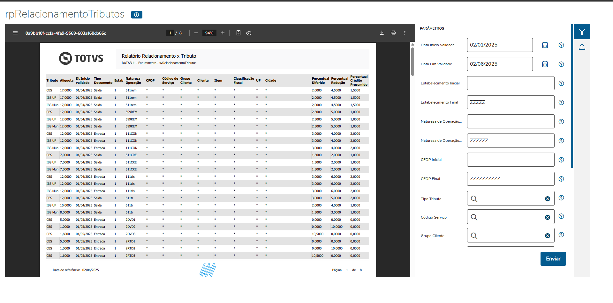Focus the empty Natureza de Operação input
This screenshot has width=613, height=303.
(511, 121)
